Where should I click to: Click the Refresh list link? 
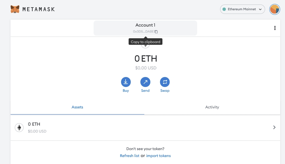coord(130,156)
